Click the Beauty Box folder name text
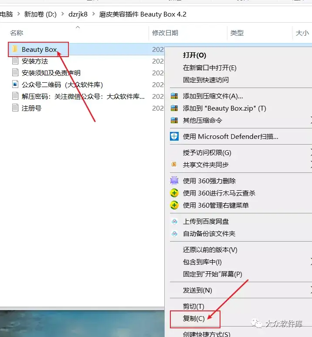 39,50
